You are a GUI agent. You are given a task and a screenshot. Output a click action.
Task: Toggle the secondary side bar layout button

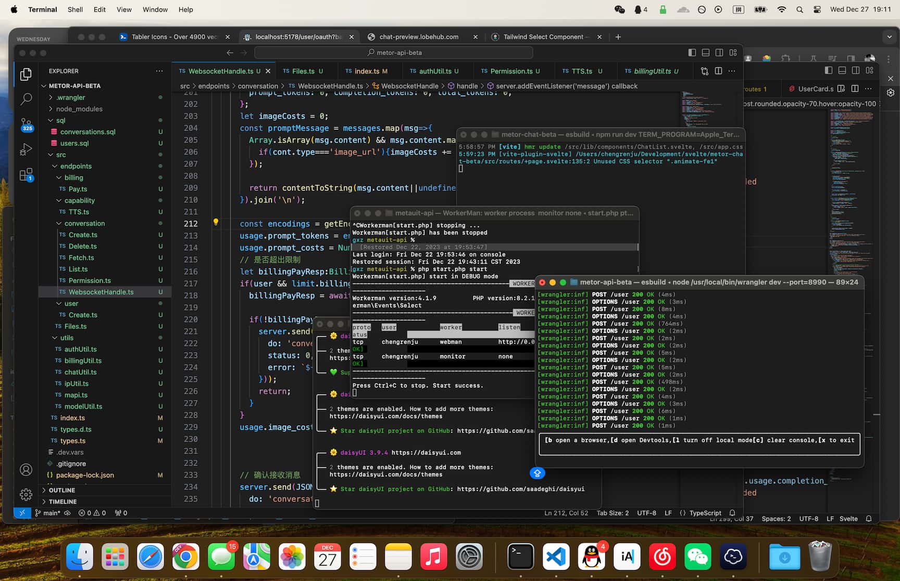pyautogui.click(x=719, y=53)
